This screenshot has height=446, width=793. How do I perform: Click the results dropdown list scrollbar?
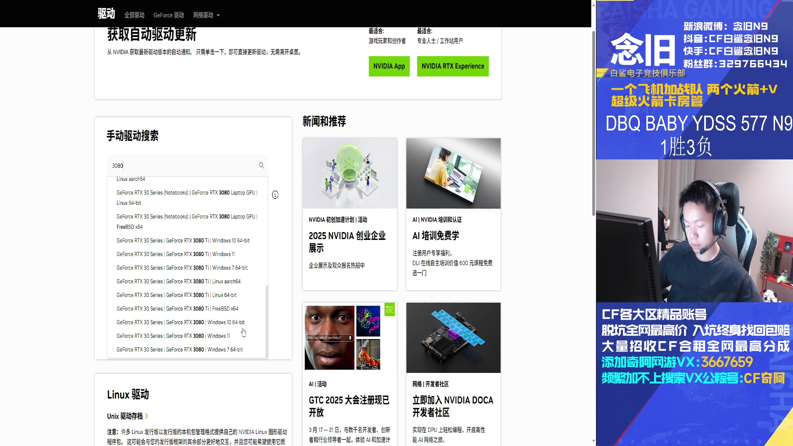(x=267, y=321)
